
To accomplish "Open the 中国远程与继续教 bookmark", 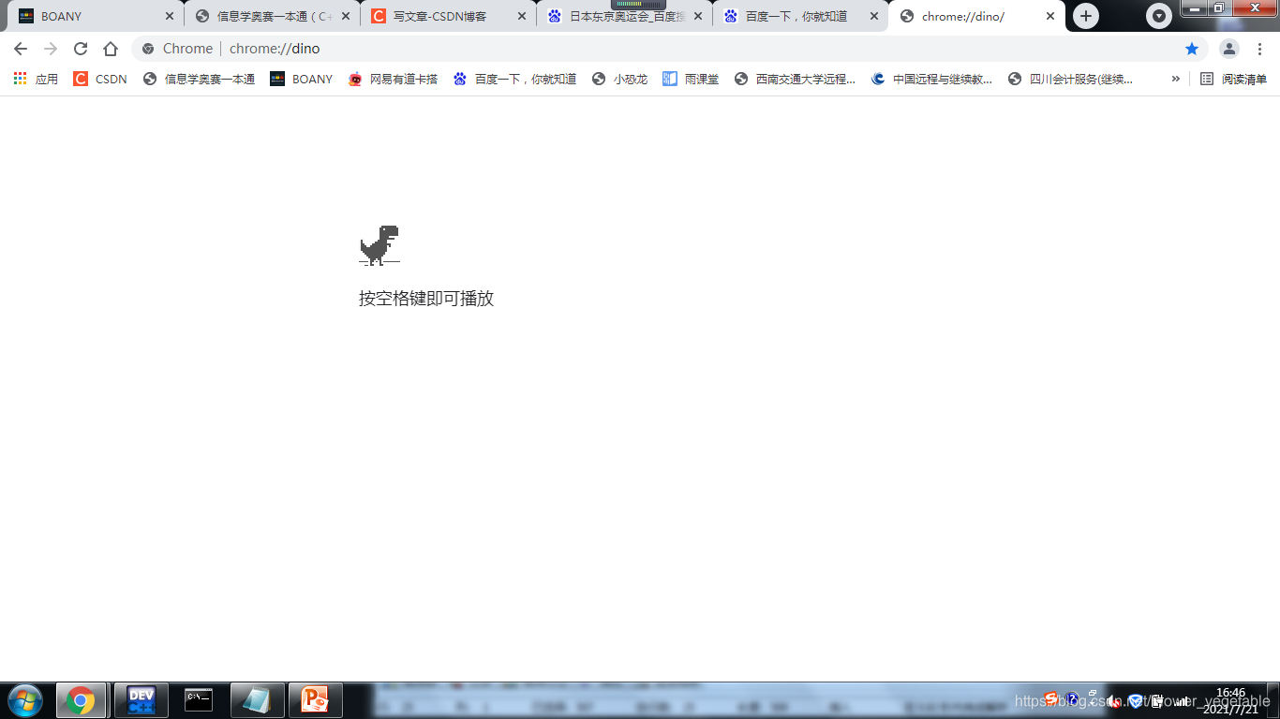I will point(931,79).
